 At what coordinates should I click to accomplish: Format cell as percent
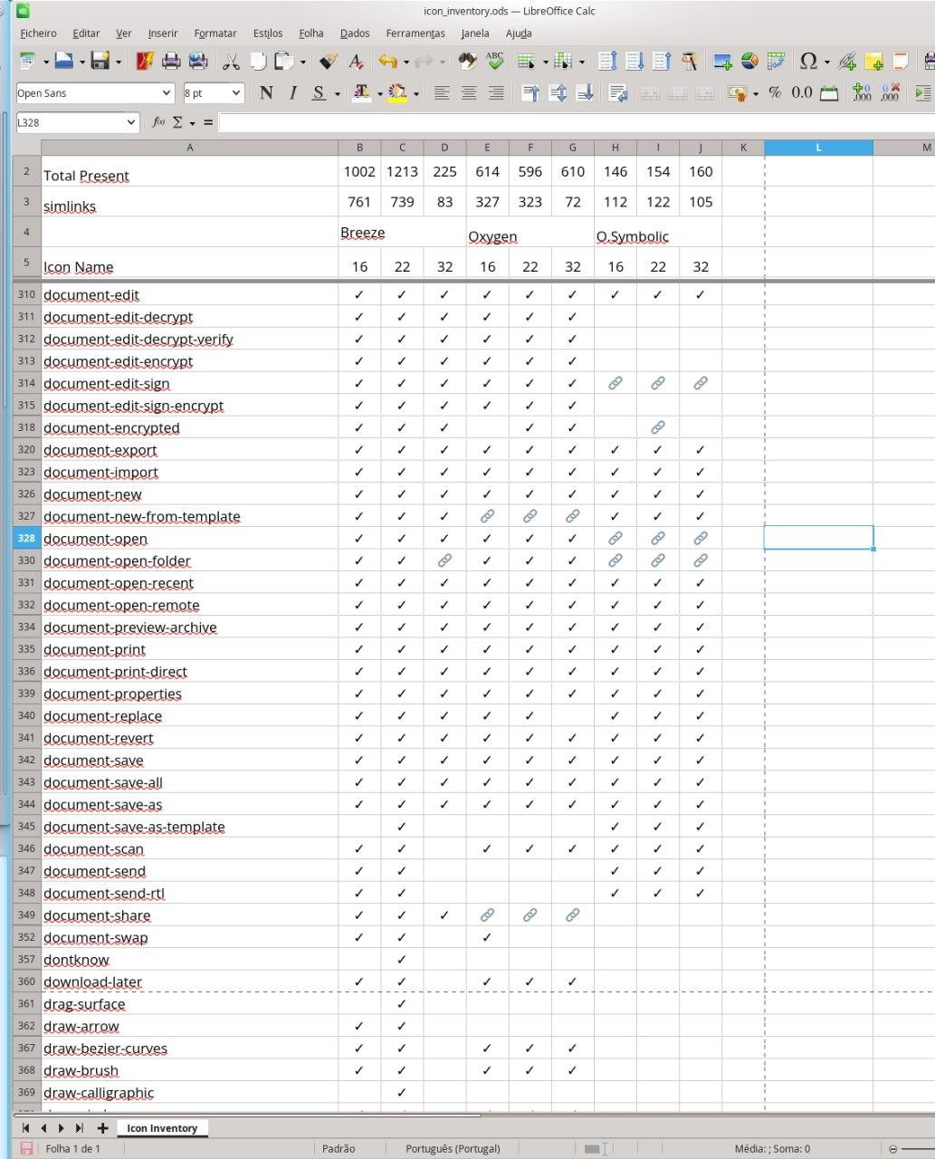tap(775, 92)
